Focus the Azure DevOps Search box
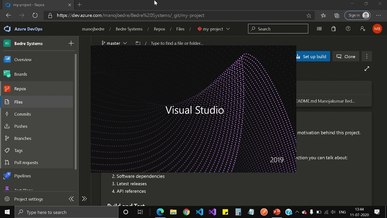The image size is (387, 218). 278,29
